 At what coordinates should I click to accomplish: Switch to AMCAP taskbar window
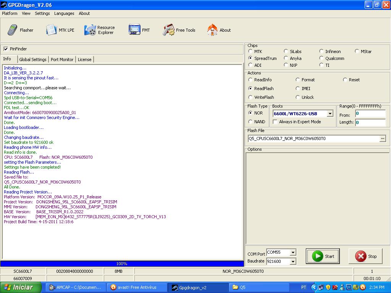click(76, 287)
